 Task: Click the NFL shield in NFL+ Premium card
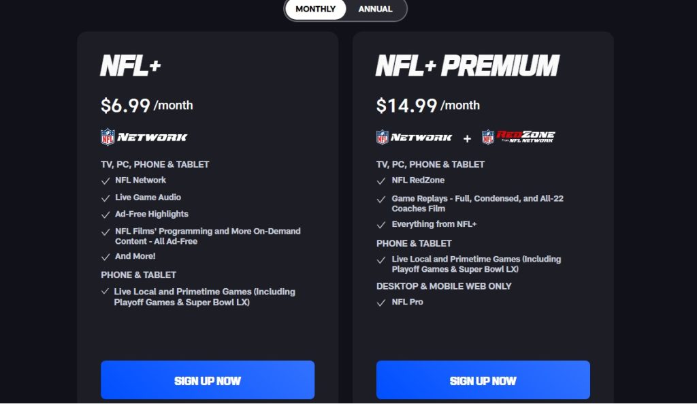381,136
